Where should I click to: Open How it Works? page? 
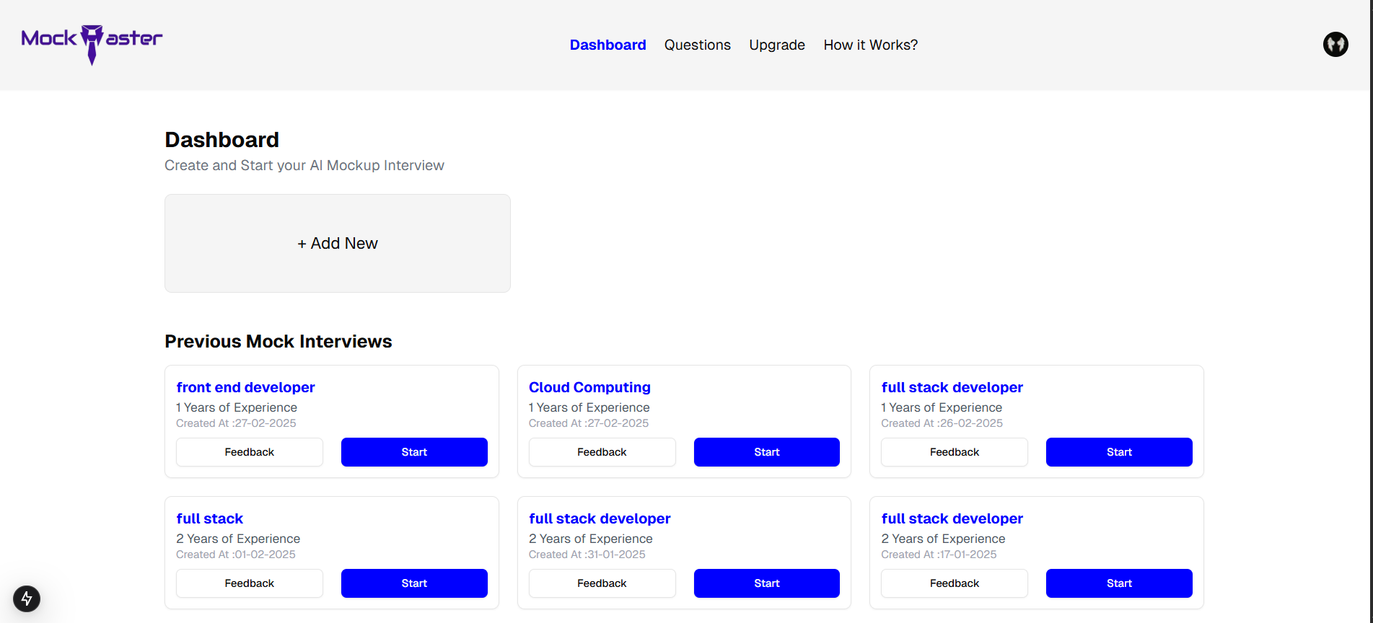[x=870, y=45]
